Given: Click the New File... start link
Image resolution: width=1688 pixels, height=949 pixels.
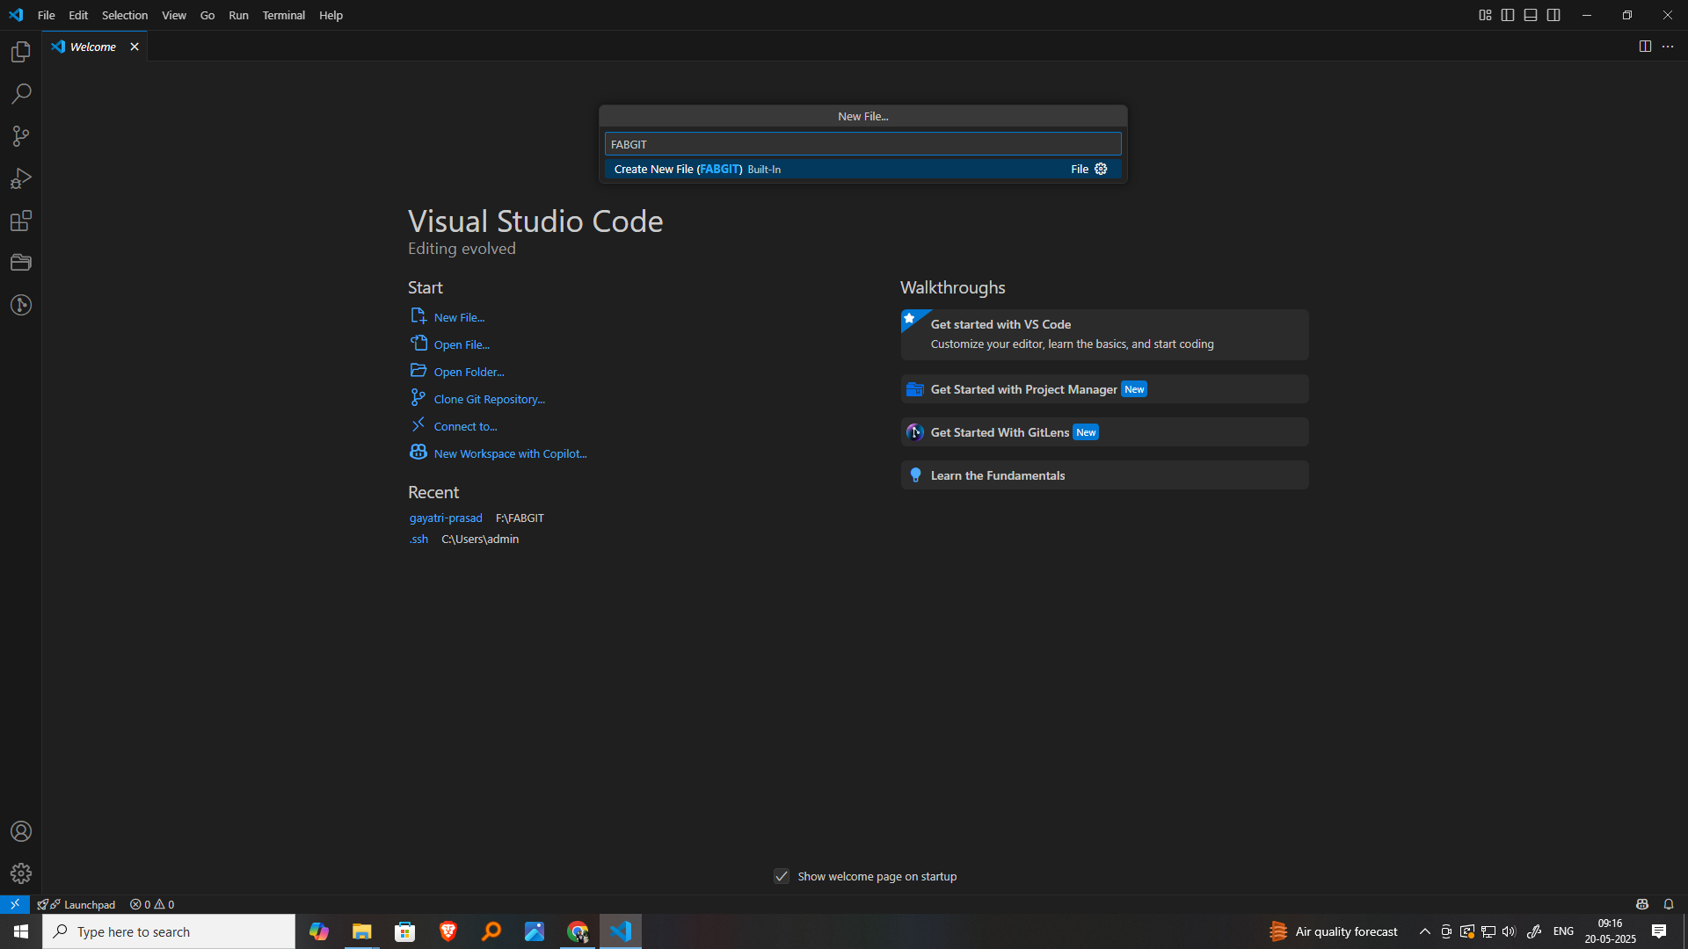Looking at the screenshot, I should [459, 317].
